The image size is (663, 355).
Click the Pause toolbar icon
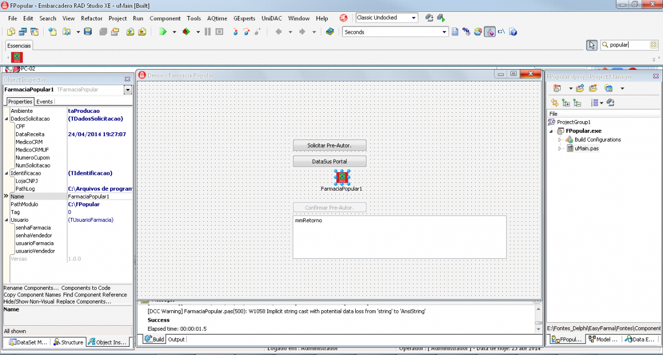pos(208,32)
